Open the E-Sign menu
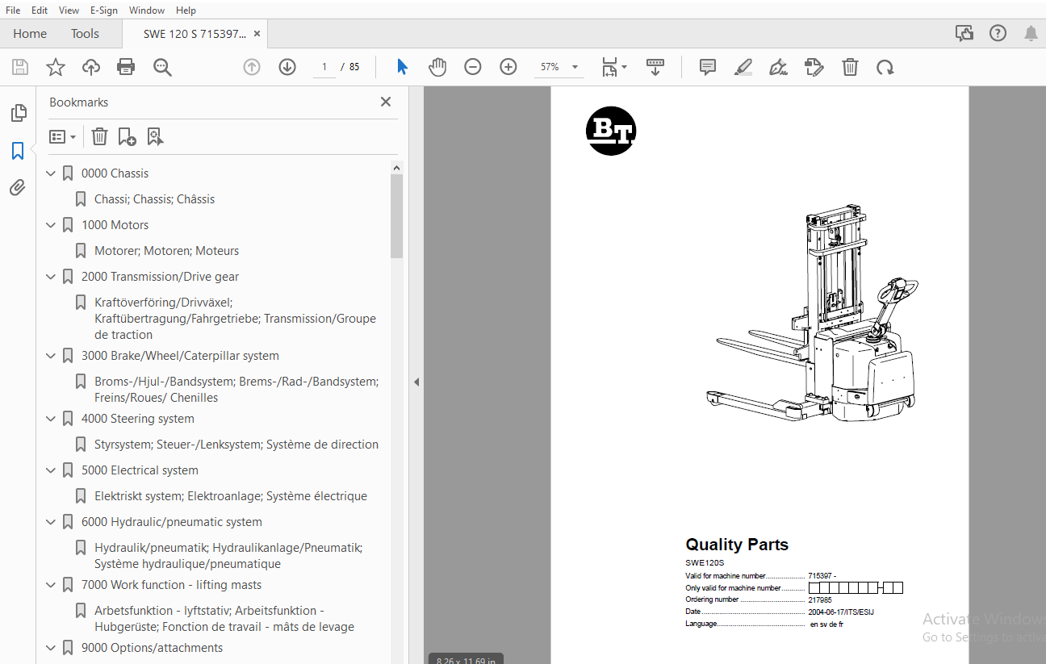Viewport: 1046px width, 664px height. click(x=104, y=10)
